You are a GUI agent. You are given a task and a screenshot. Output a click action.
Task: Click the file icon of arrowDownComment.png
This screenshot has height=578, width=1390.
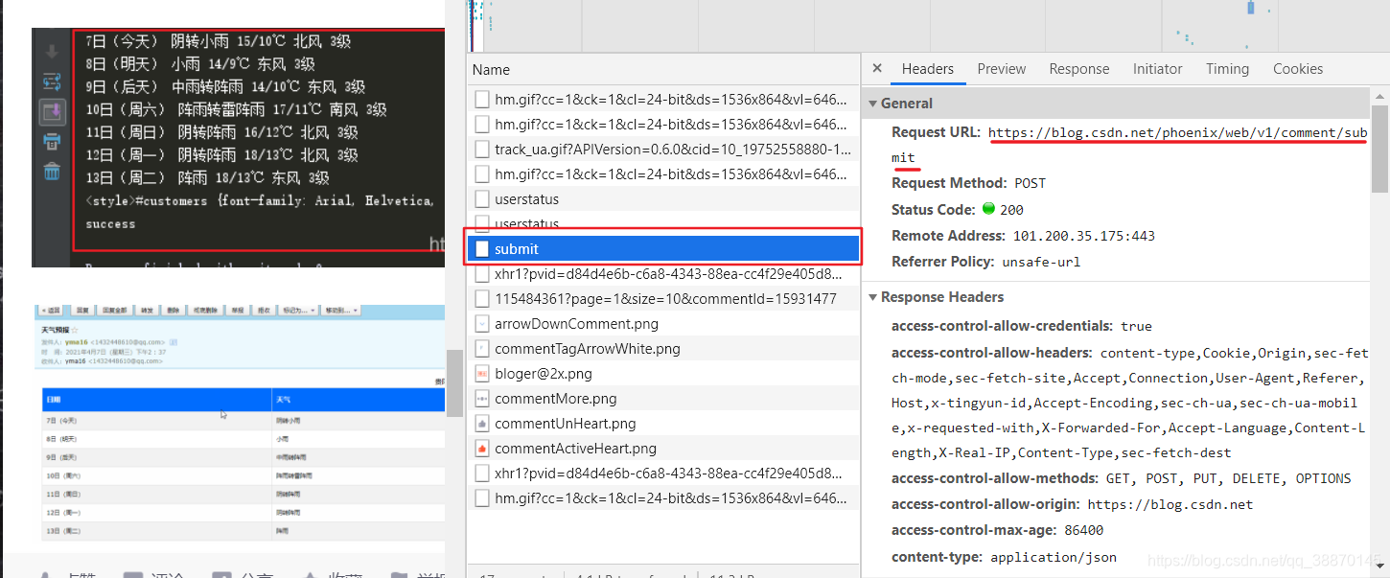point(482,324)
